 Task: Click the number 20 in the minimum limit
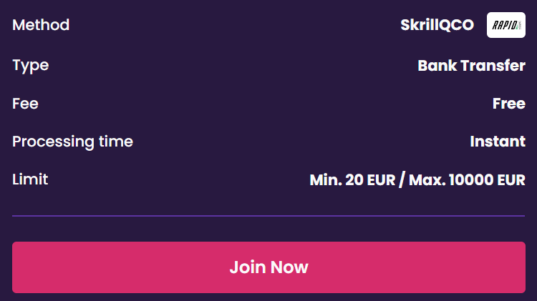click(x=354, y=180)
